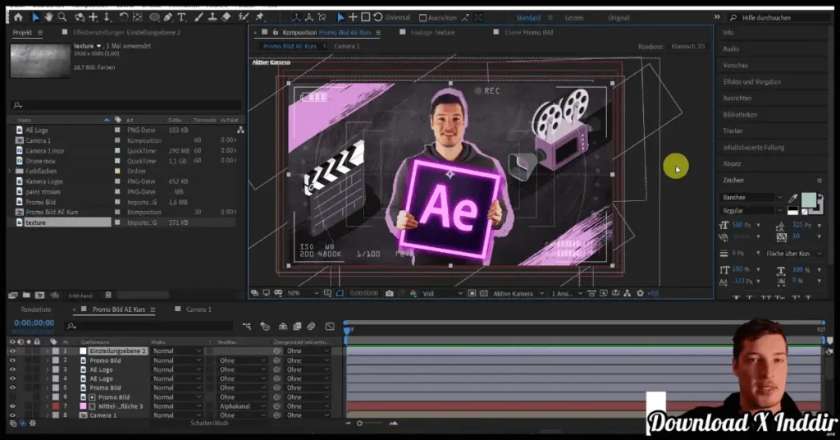Open the Regular font style dropdown
The width and height of the screenshot is (840, 440).
pyautogui.click(x=752, y=211)
